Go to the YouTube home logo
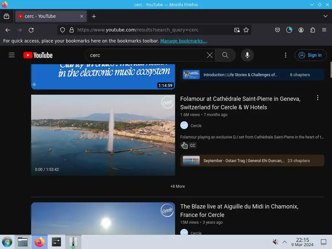This screenshot has width=332, height=249. pos(38,55)
